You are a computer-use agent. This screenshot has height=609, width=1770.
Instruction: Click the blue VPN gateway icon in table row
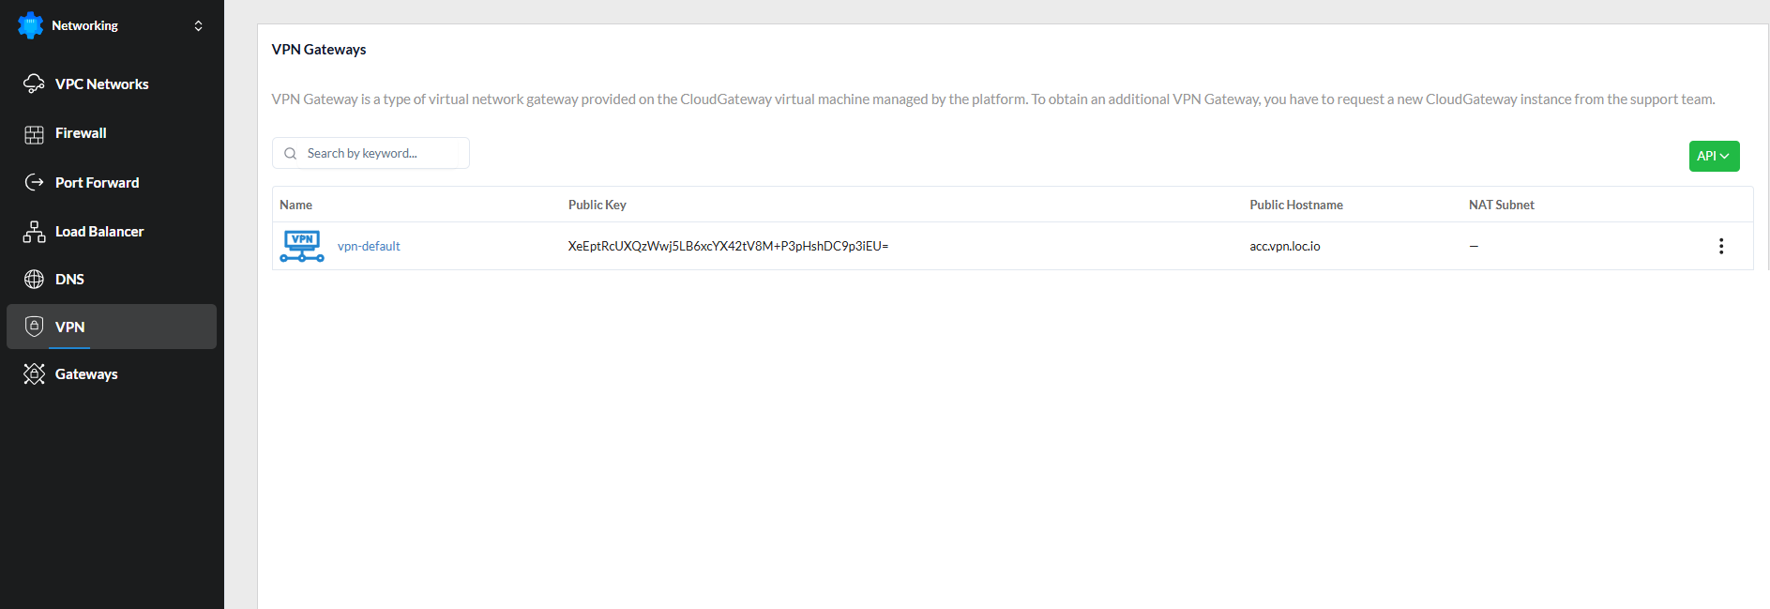[302, 246]
